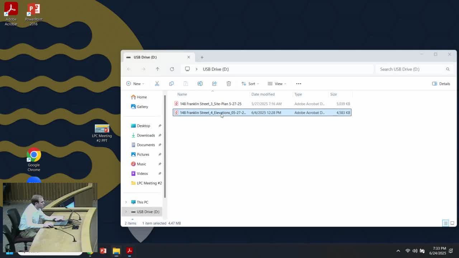The image size is (459, 258).
Task: Sort files by Date modified column header
Action: 263,94
